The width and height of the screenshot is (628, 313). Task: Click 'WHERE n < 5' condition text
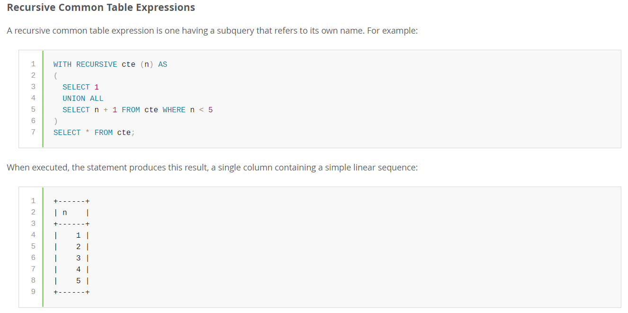click(x=188, y=110)
